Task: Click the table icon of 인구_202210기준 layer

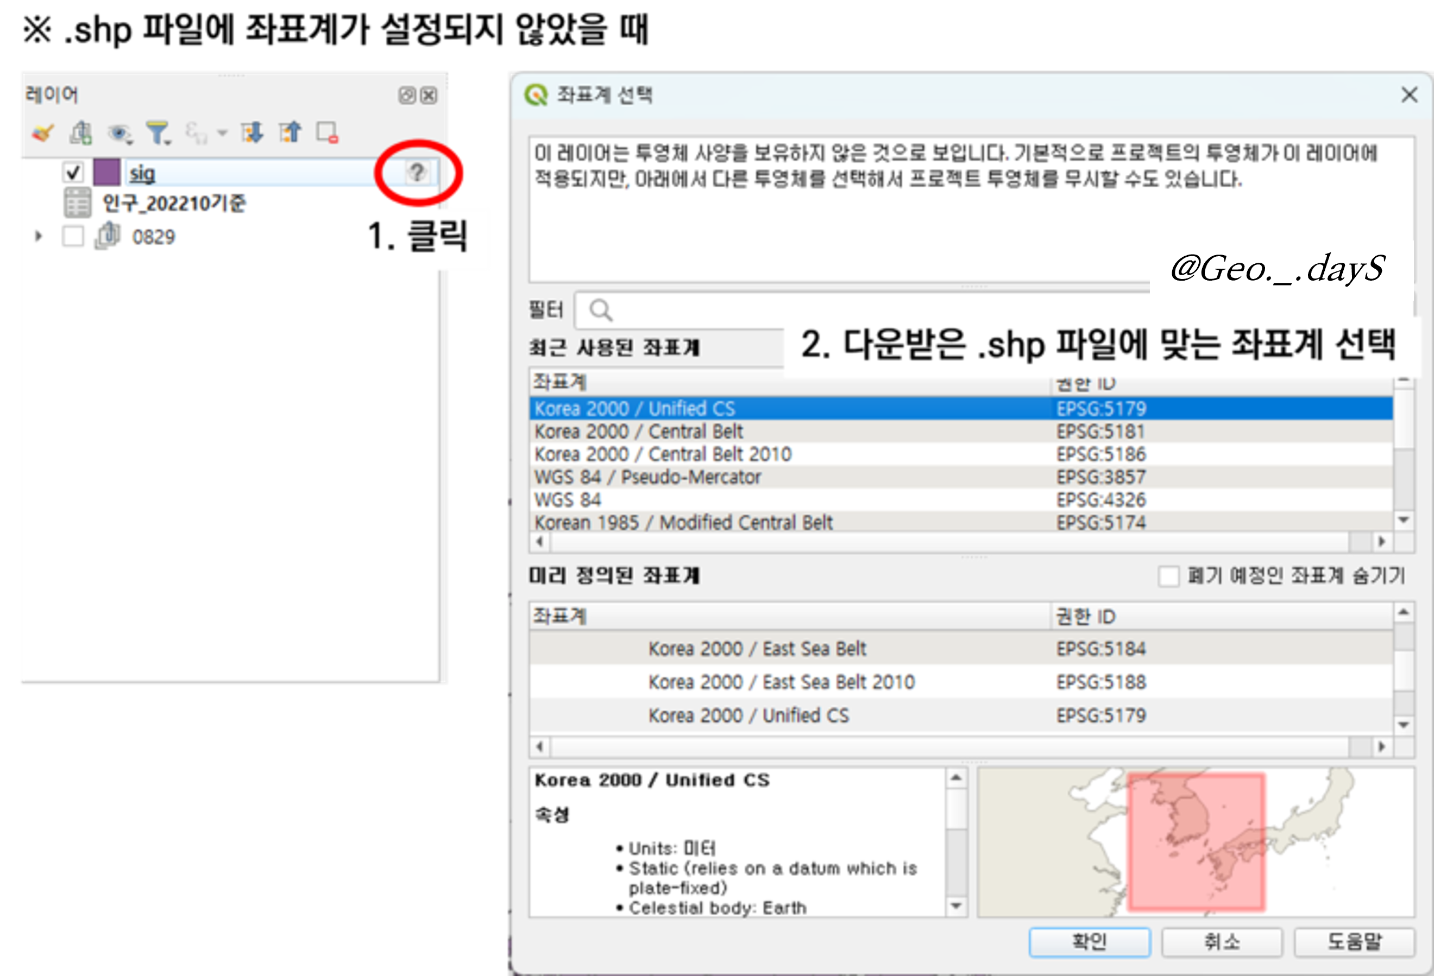Action: [78, 203]
